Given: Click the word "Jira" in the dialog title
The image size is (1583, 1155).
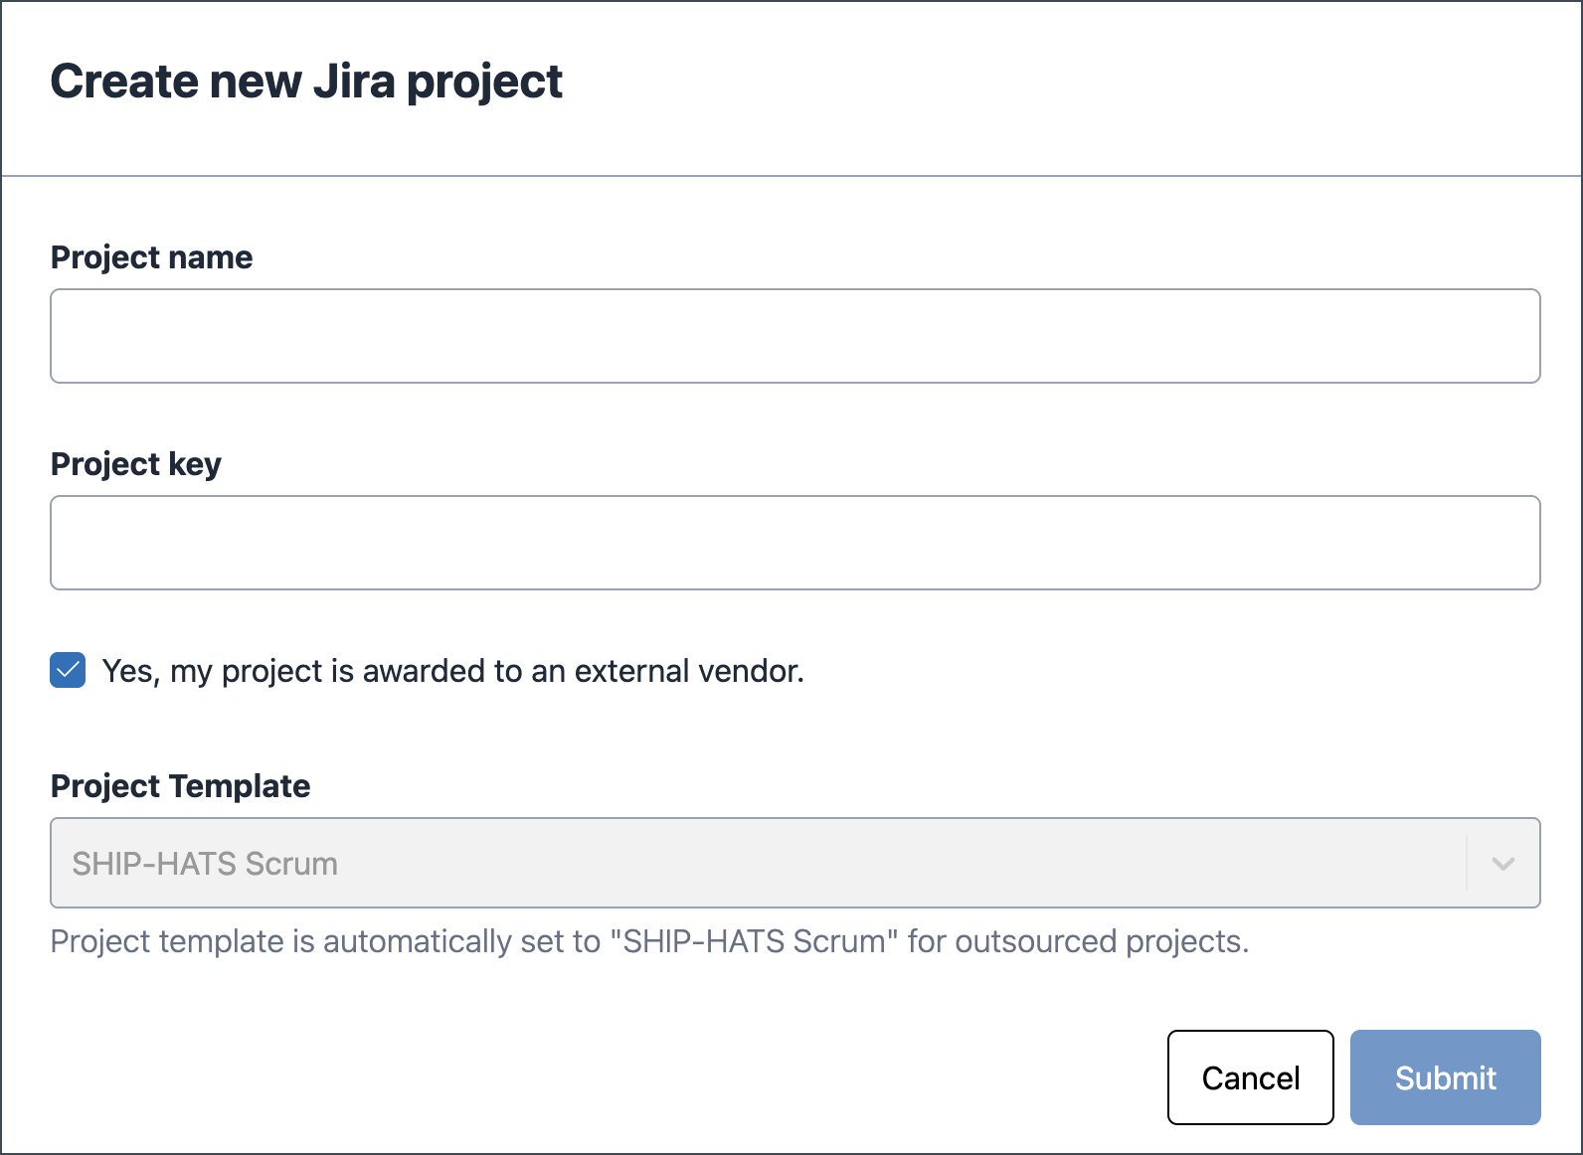Looking at the screenshot, I should (354, 82).
